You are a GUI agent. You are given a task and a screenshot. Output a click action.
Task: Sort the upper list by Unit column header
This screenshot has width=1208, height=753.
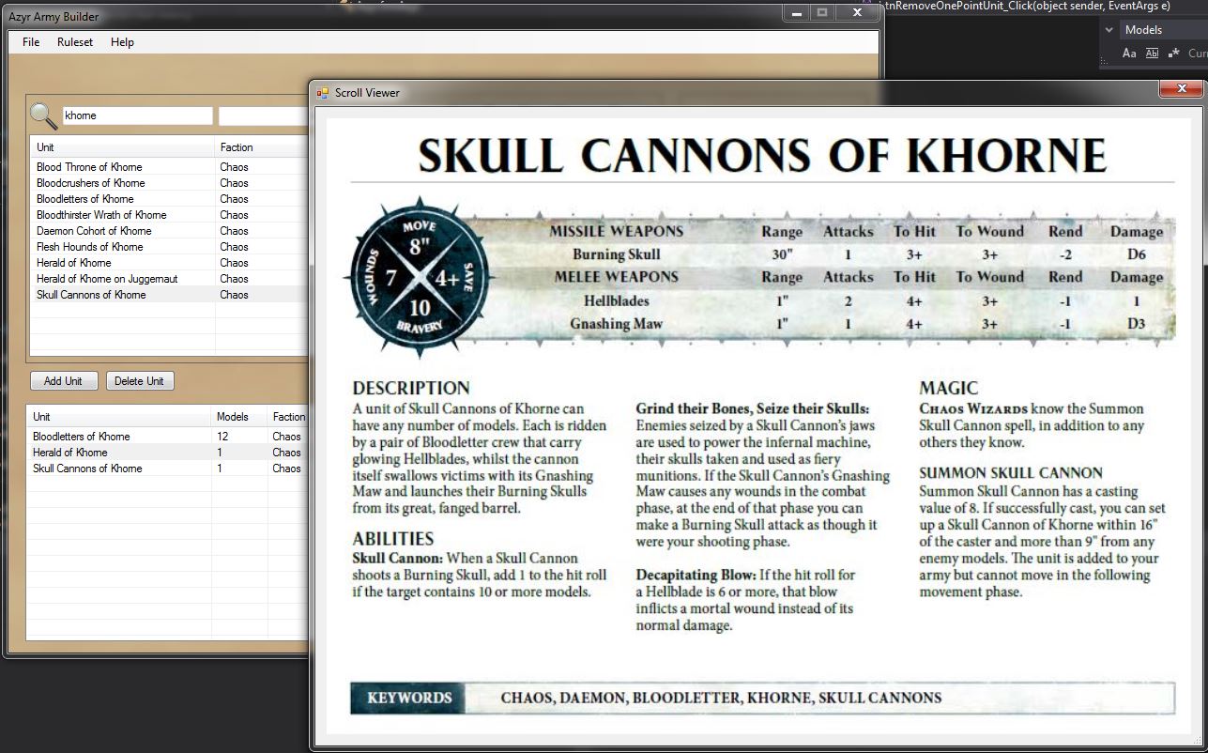[122, 147]
